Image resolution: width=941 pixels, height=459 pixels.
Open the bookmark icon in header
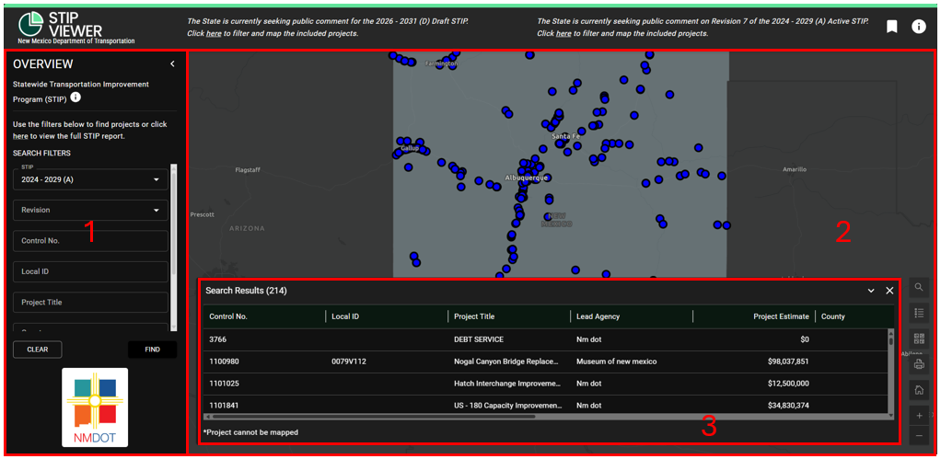(x=892, y=27)
